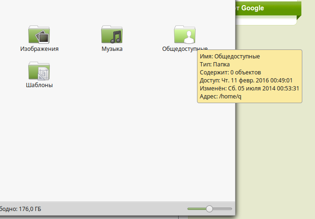Click the Общедоступные folder name label

point(184,49)
